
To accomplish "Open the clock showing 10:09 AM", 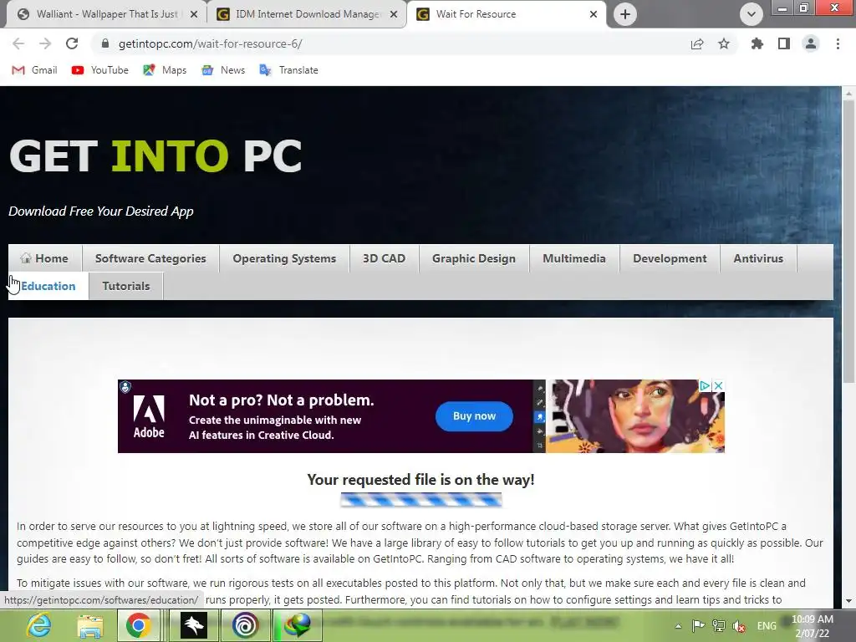I will [x=813, y=626].
